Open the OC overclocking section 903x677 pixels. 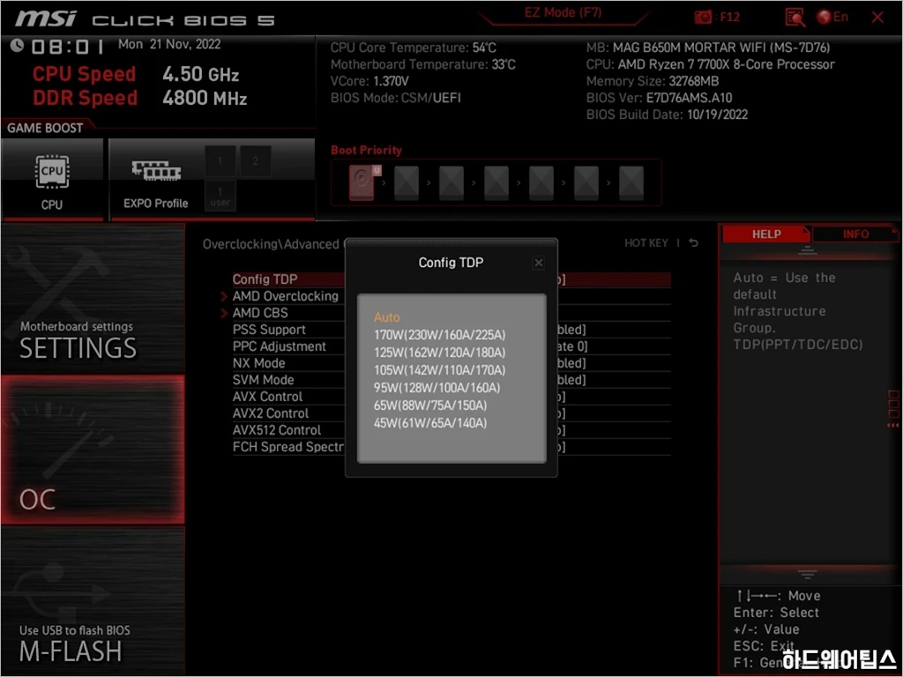pyautogui.click(x=93, y=450)
